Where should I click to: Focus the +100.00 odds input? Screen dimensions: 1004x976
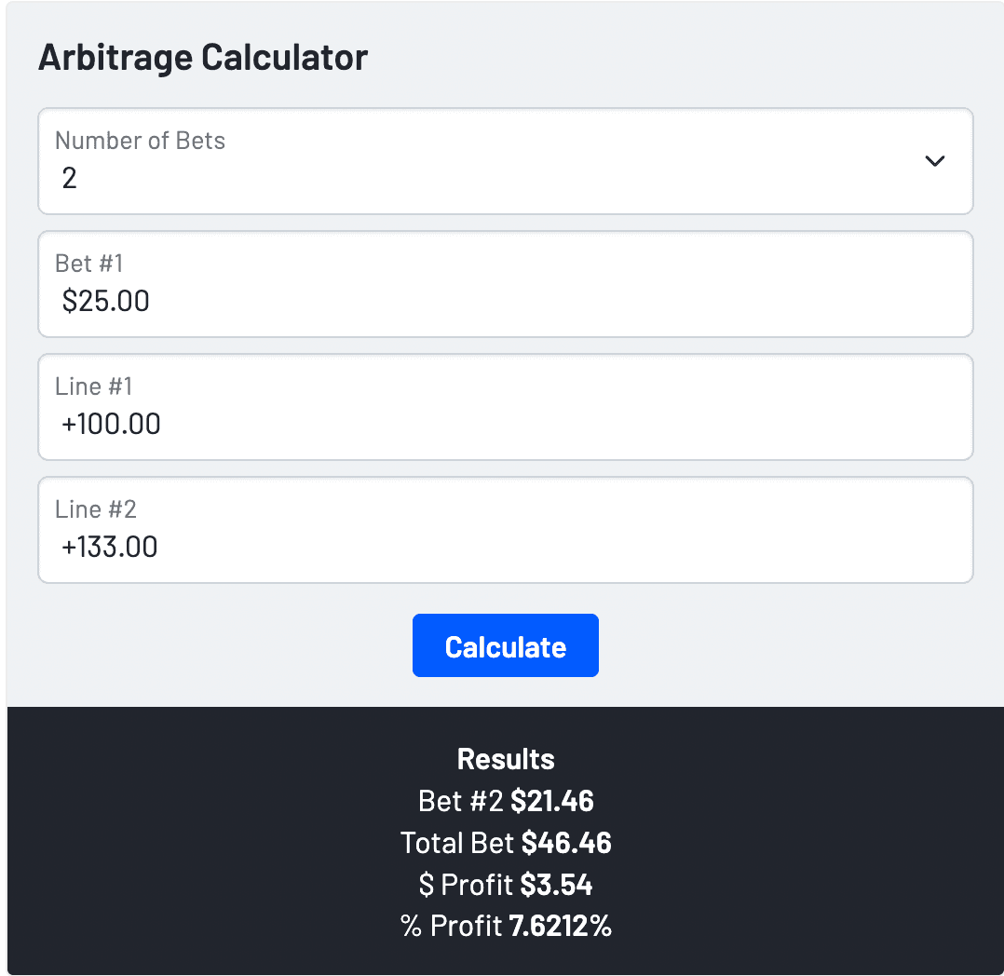click(112, 425)
